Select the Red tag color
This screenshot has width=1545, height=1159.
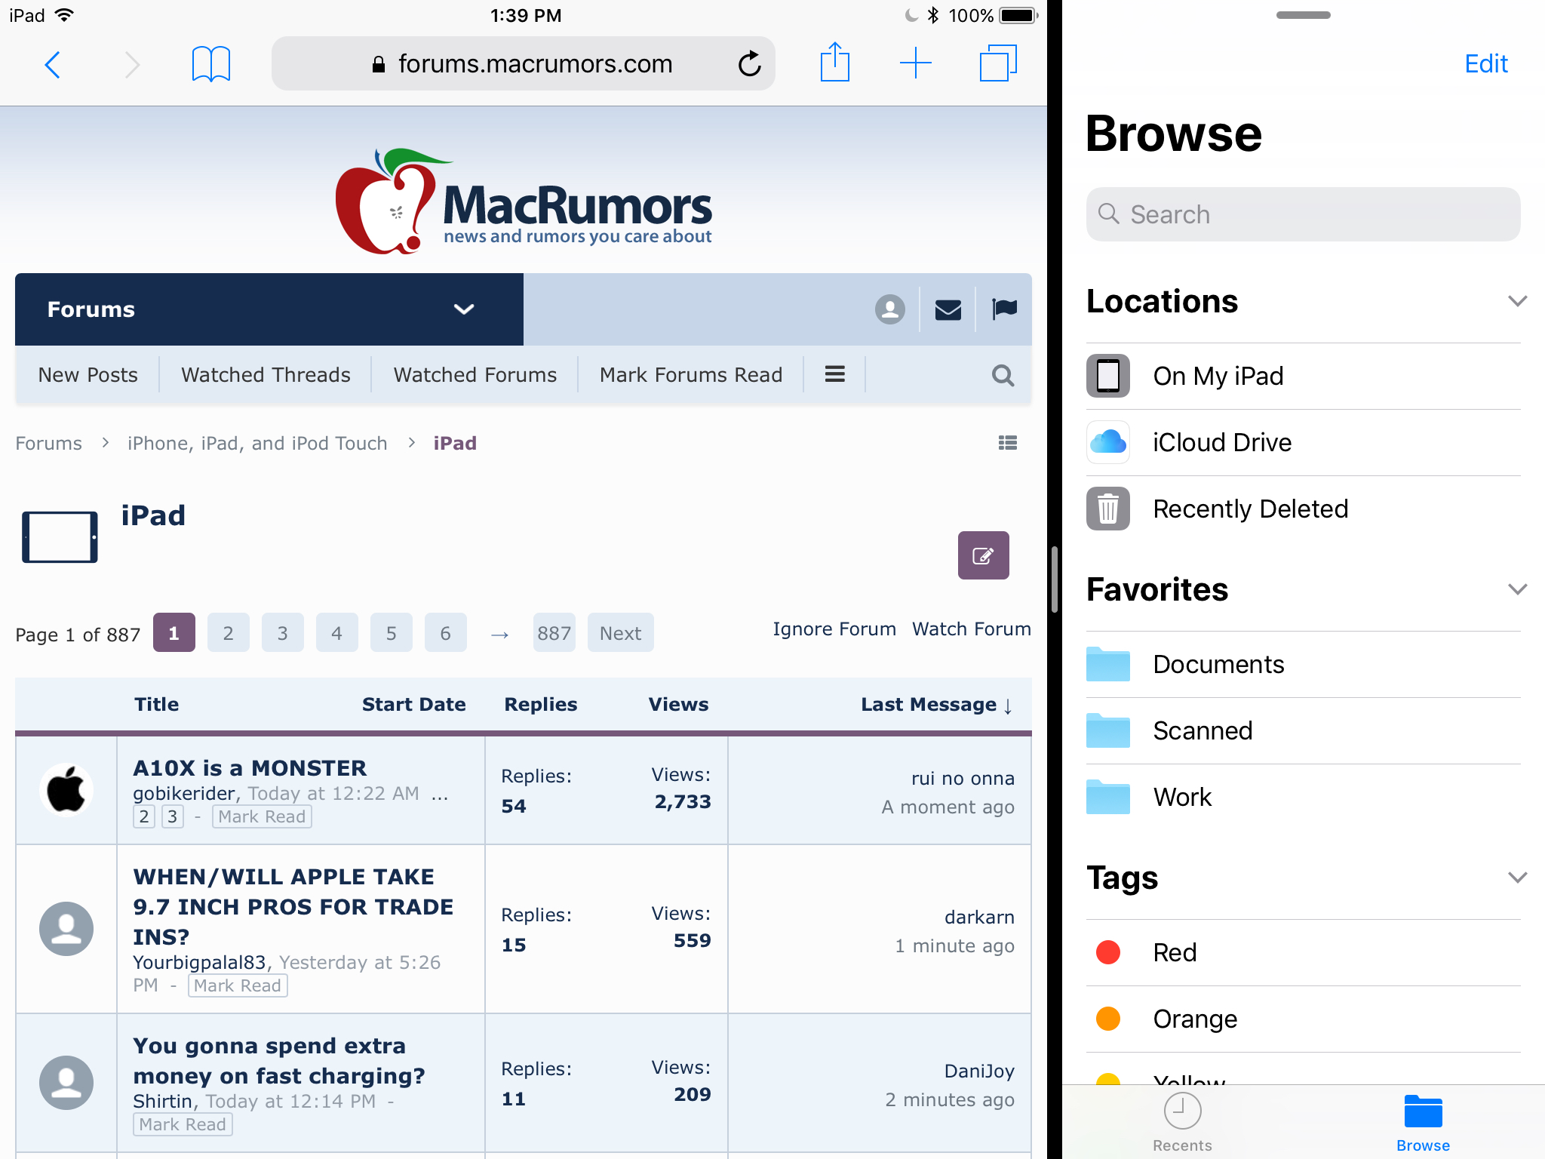click(x=1175, y=952)
